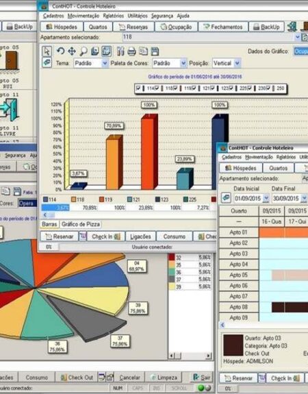Screen dimensions: 308x394
Task: Click the printer icon in chart toolbar
Action: pos(131,51)
